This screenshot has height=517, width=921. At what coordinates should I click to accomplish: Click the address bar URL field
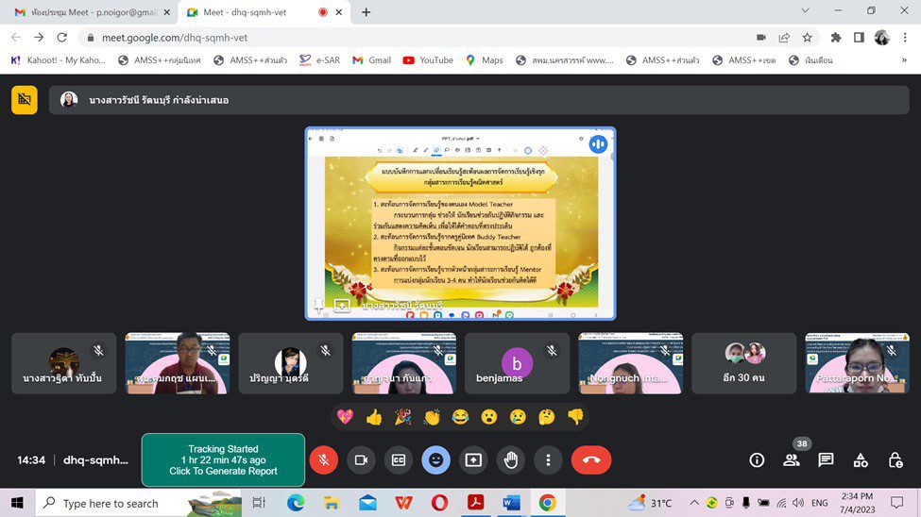coord(411,38)
